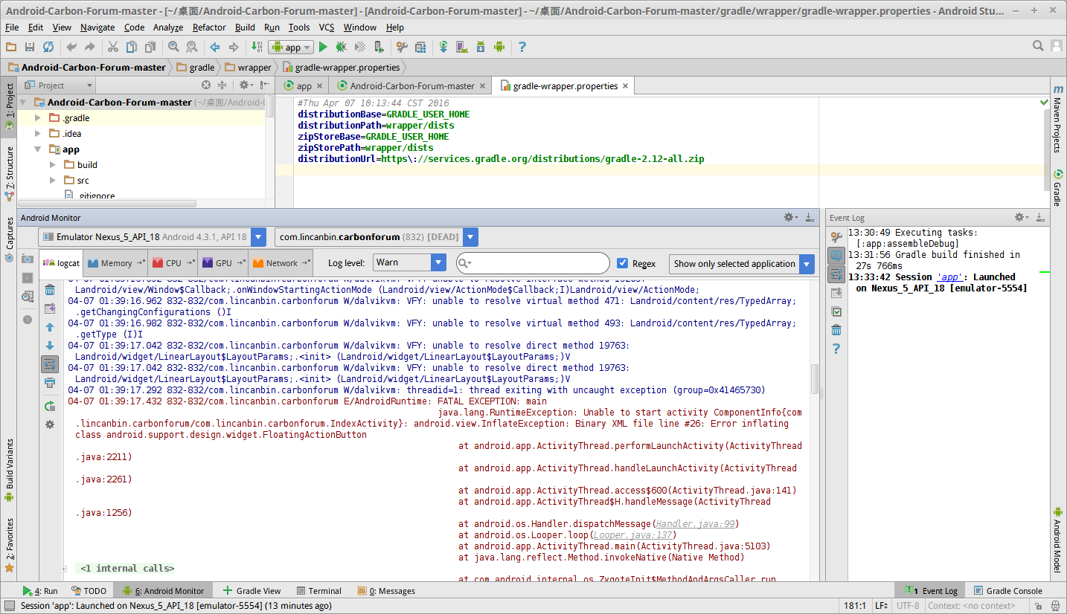Click the Make Project build icon

(x=257, y=47)
